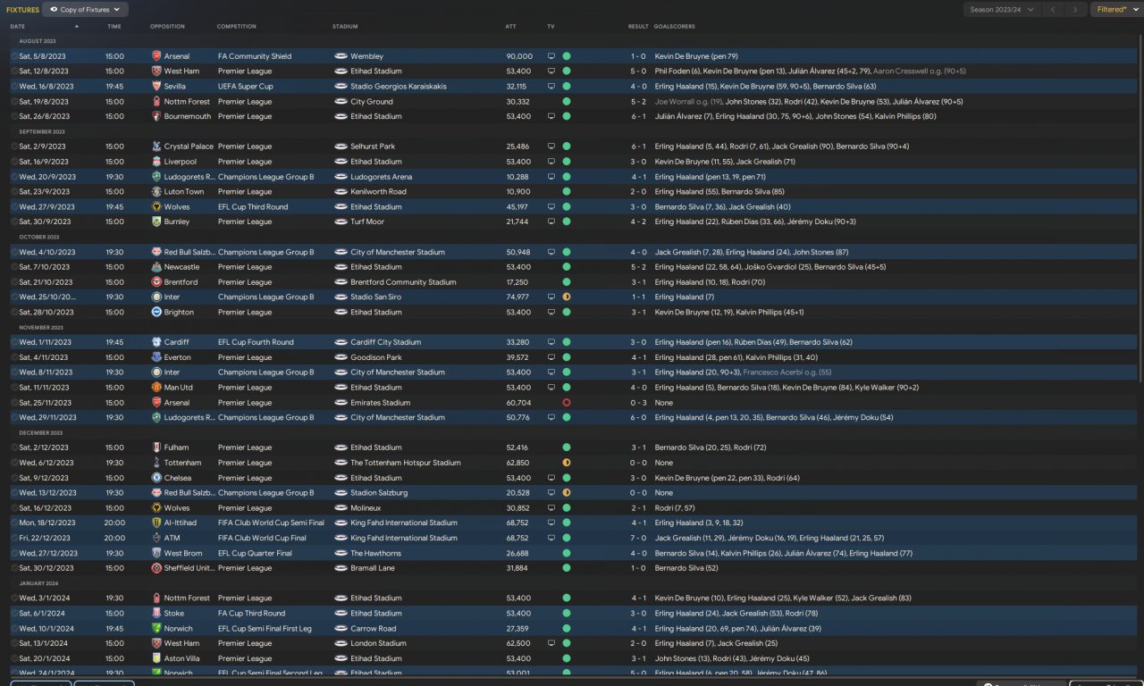Select the Wed, 4/10/2023 fixture row circle
Viewport: 1144px width, 686px height.
pos(14,252)
